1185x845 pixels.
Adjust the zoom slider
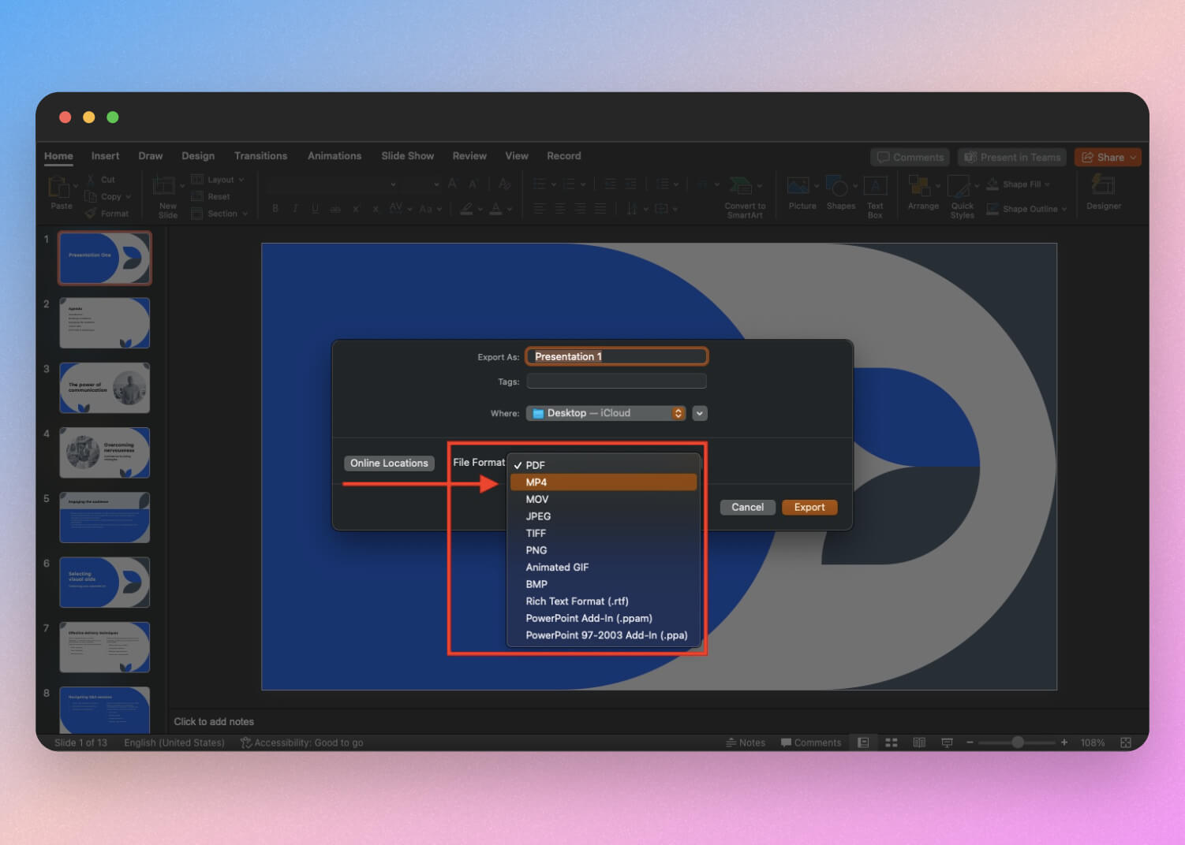[1017, 742]
